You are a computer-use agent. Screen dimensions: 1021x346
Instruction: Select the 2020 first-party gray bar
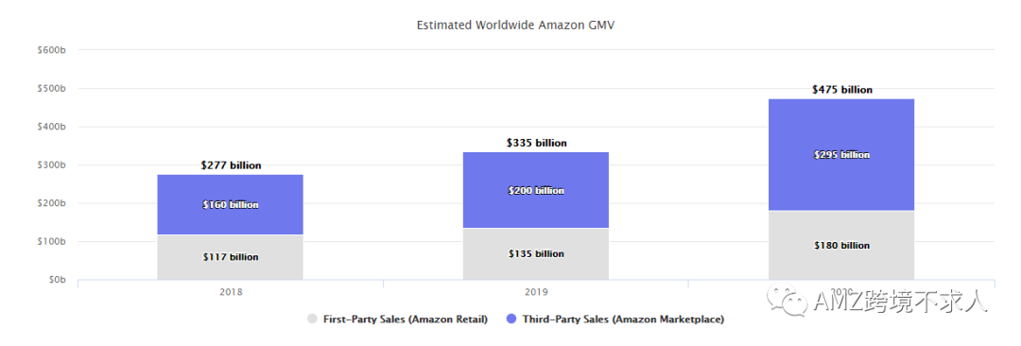(841, 246)
